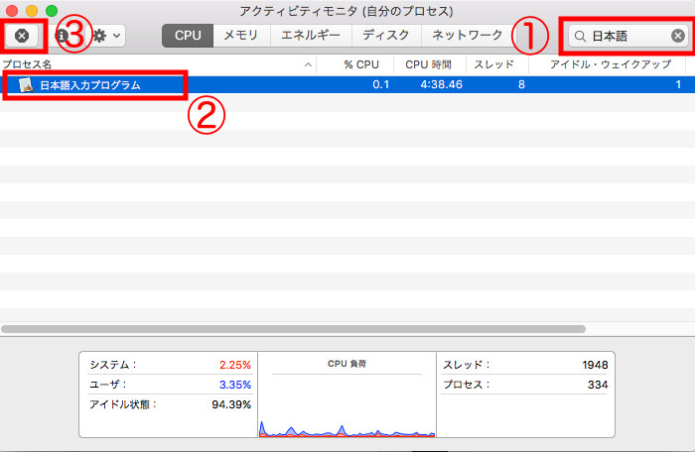
Task: Toggle sort order arrow beside プロセス名
Action: tap(309, 64)
